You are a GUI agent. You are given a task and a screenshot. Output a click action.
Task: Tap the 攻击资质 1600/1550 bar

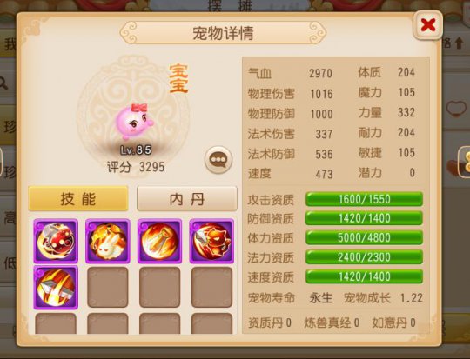(364, 199)
